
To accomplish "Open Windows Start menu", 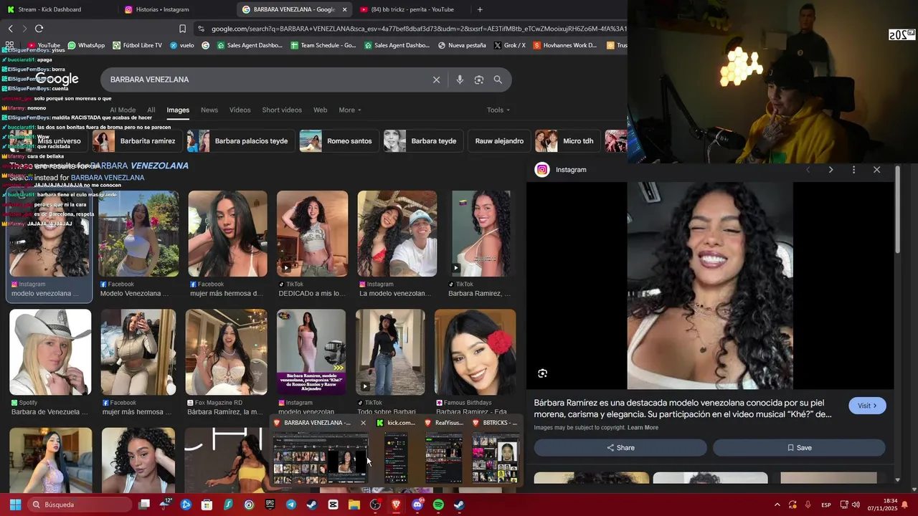I will 15,505.
